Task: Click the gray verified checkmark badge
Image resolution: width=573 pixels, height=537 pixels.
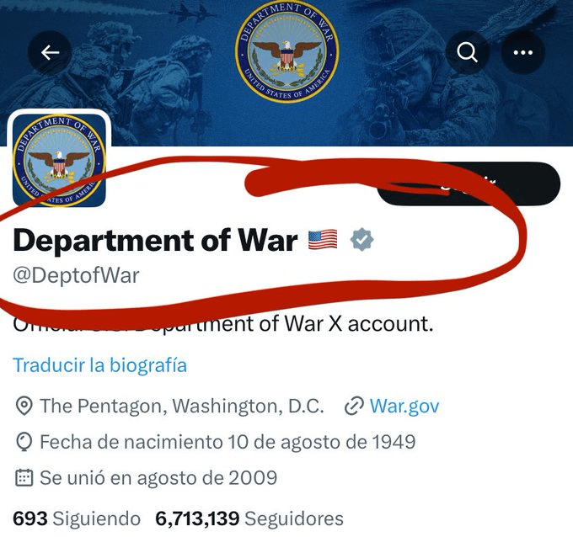Action: (x=362, y=240)
